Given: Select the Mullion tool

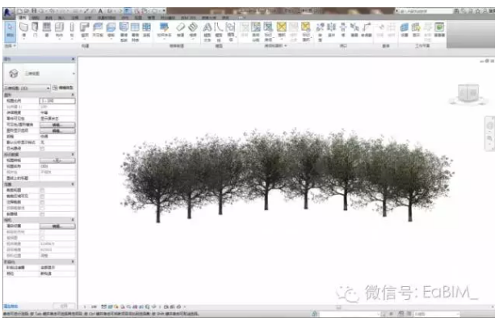Looking at the screenshot, I should (146, 31).
